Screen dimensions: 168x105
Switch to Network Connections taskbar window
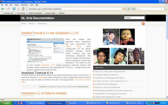(36, 103)
